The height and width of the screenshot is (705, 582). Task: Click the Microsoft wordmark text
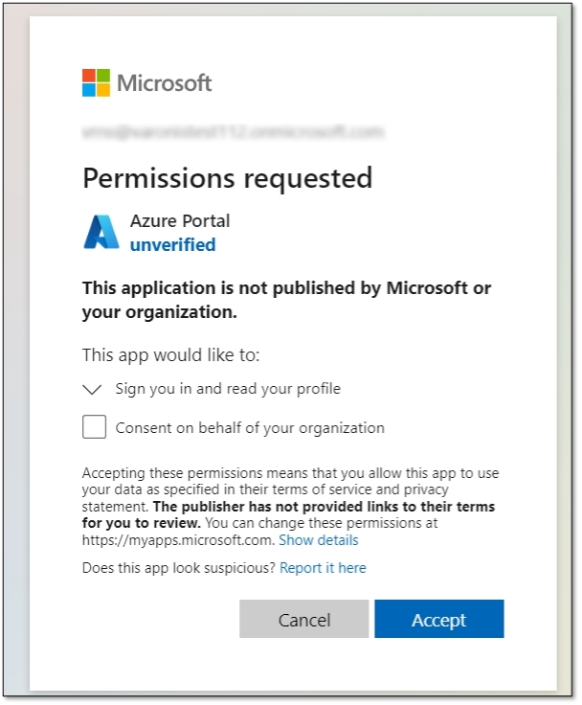click(x=164, y=83)
